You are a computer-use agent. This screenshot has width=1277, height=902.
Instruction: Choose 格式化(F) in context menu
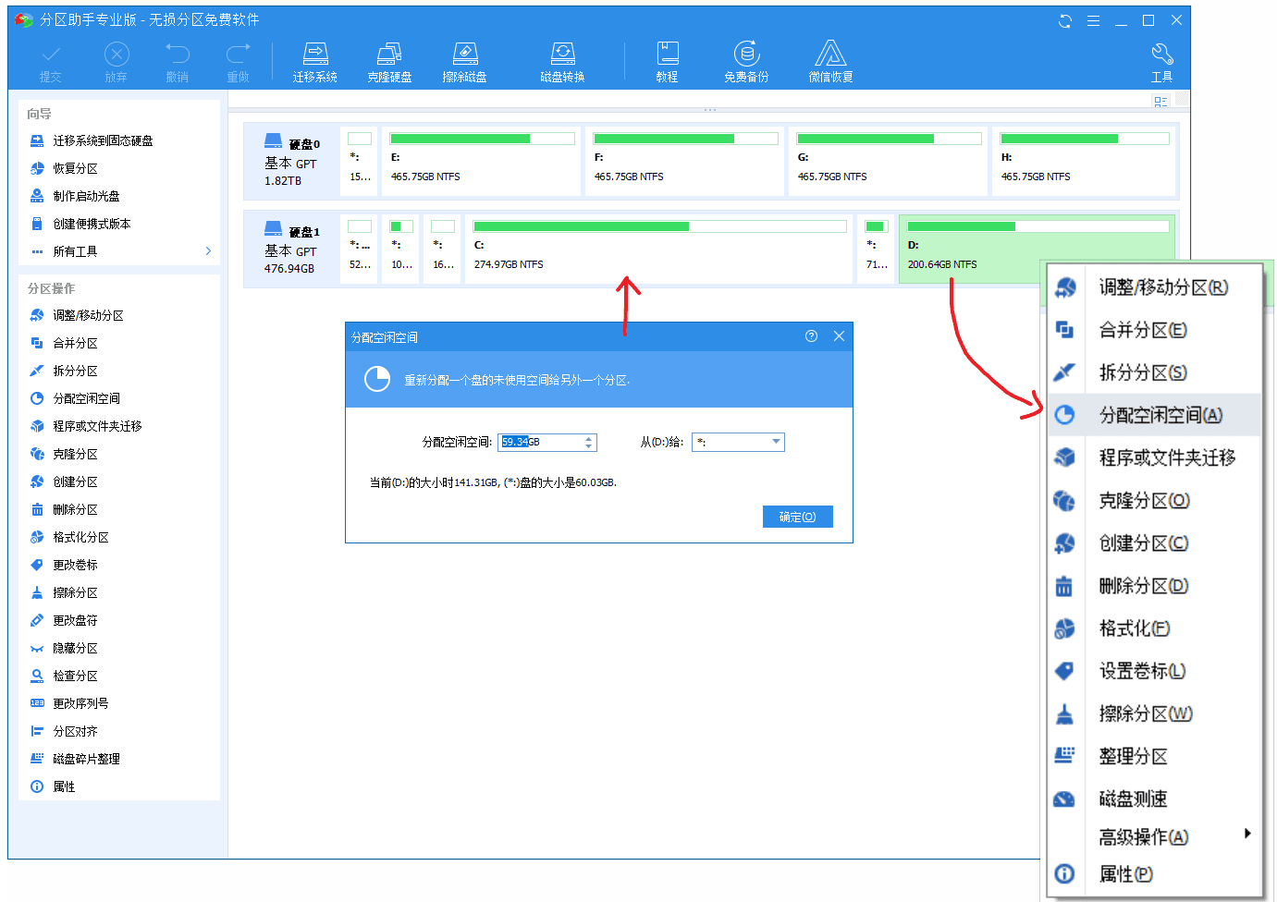pos(1154,628)
